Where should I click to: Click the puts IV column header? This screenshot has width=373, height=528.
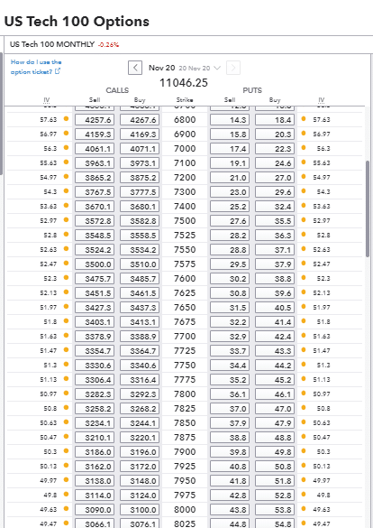(322, 100)
